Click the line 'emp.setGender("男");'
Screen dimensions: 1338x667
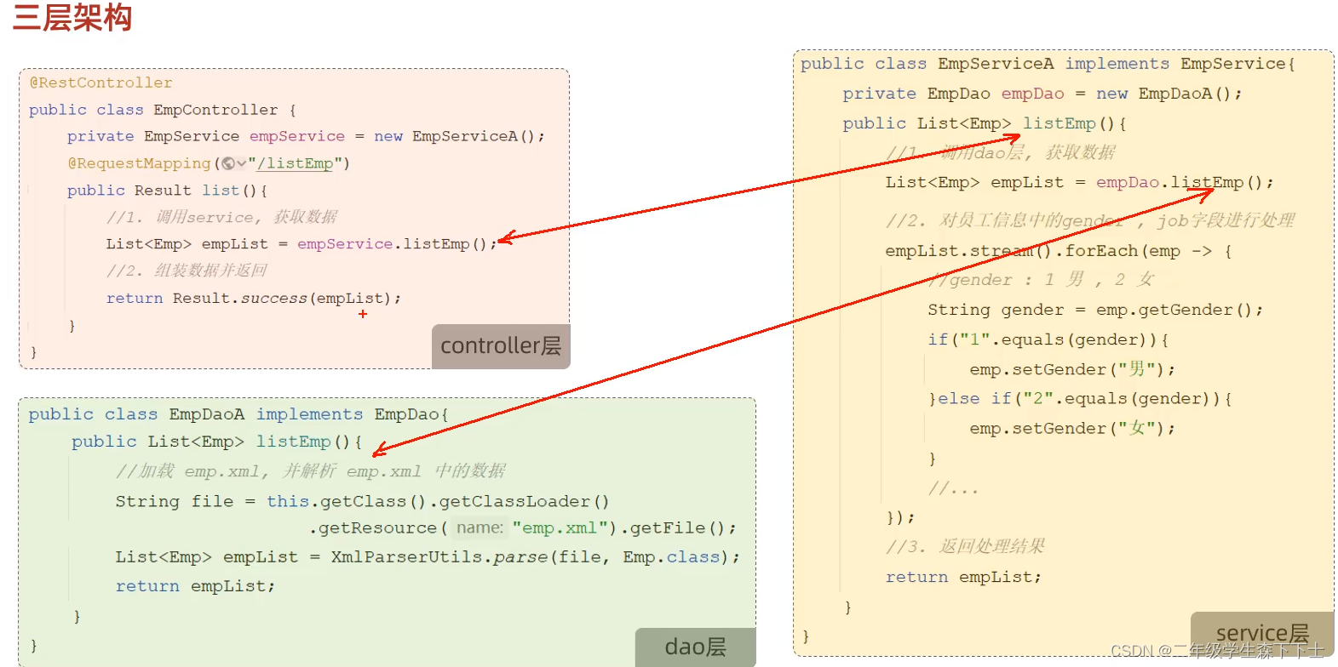coord(1073,369)
